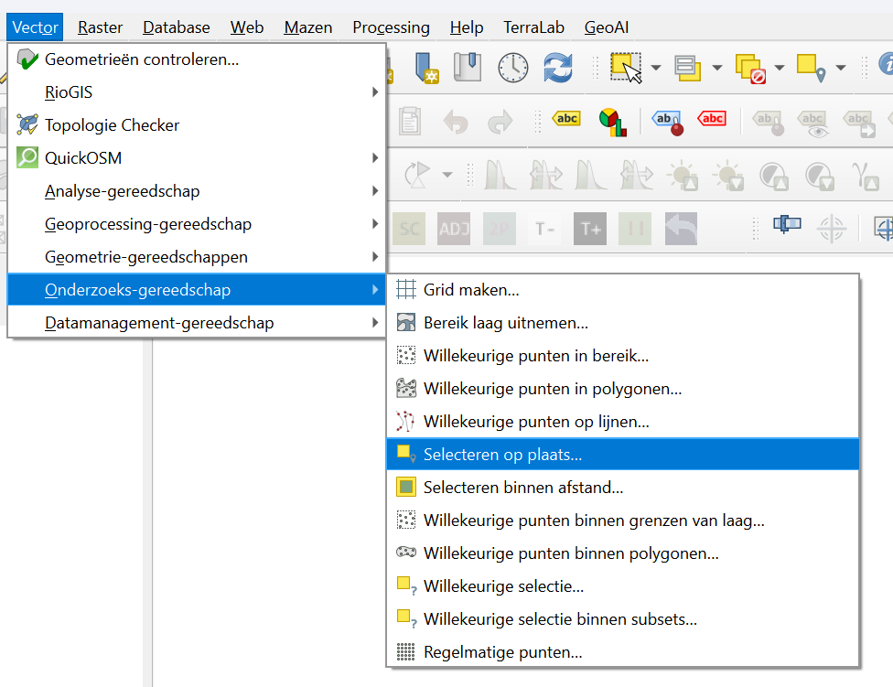Click the crosshair target icon

(832, 229)
